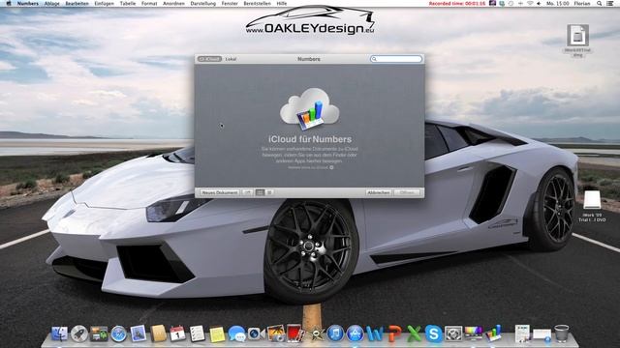The width and height of the screenshot is (620, 348).
Task: Open Messages speech bubble in dock
Action: click(236, 333)
